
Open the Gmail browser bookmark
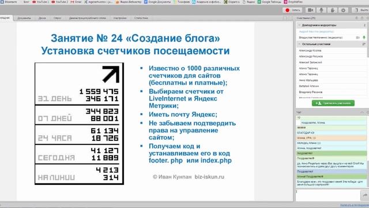point(76,2)
